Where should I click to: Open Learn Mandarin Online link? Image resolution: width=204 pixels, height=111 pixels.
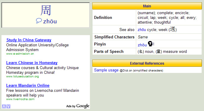point(28,85)
